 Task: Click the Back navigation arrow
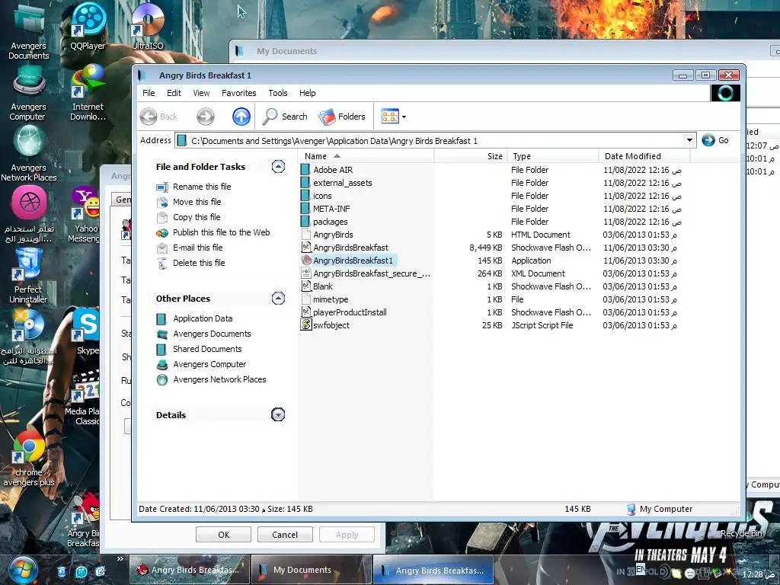(x=149, y=117)
